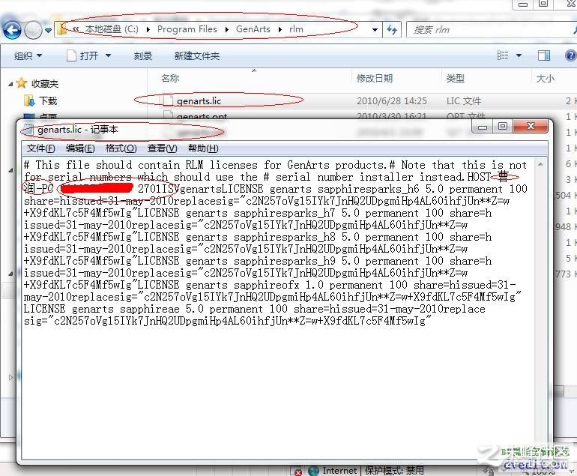Expand the arrow after 本地磁盘 (C:)

click(x=148, y=29)
